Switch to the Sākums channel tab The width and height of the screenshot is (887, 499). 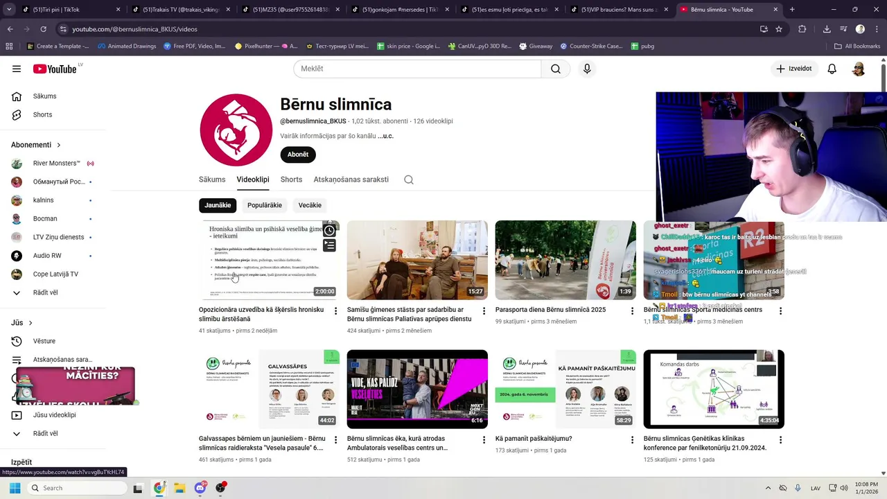tap(212, 180)
